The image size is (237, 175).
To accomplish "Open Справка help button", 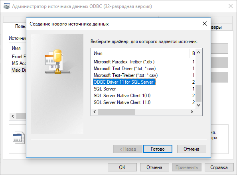I will pos(219,167).
